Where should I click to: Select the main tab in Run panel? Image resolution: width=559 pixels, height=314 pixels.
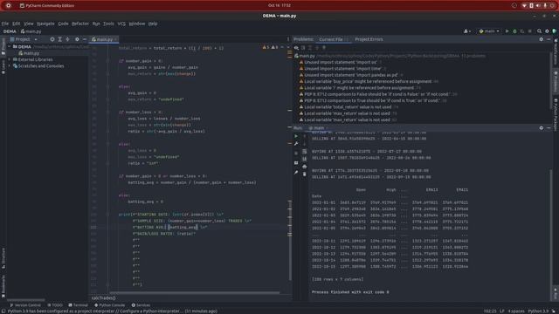(317, 128)
